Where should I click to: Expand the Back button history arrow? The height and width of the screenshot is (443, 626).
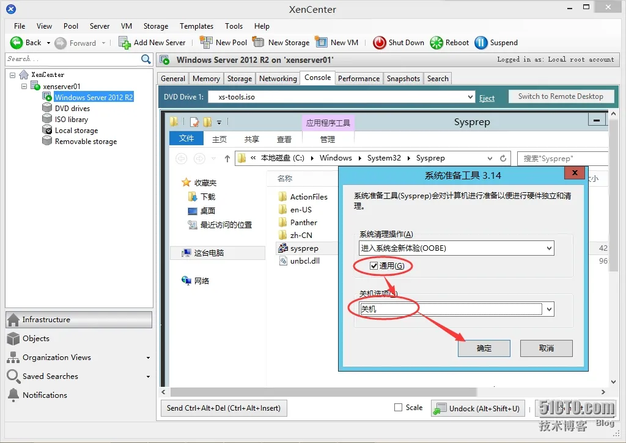tap(48, 43)
